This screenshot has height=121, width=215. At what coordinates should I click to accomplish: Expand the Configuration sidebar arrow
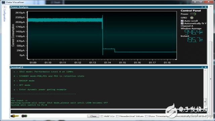click(x=5, y=7)
